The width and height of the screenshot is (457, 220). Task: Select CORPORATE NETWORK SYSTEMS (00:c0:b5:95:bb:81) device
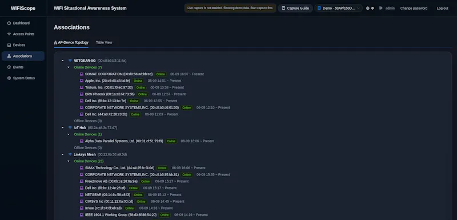pyautogui.click(x=132, y=174)
